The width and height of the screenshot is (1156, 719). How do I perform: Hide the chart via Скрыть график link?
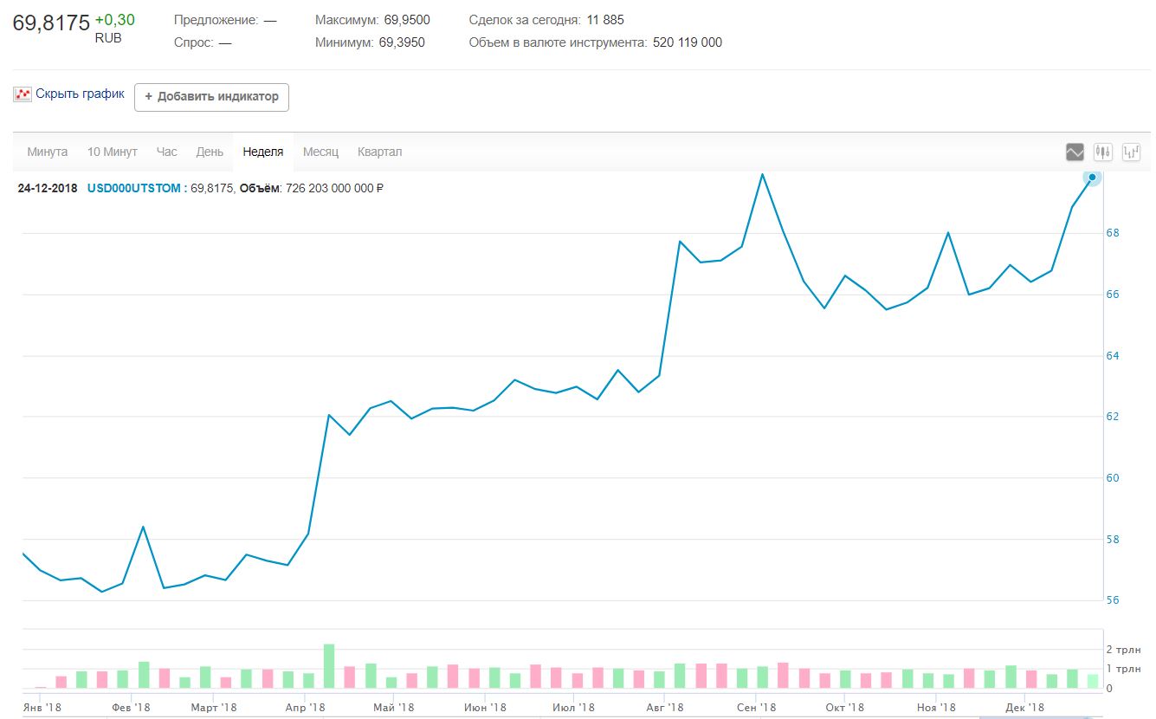pyautogui.click(x=80, y=94)
